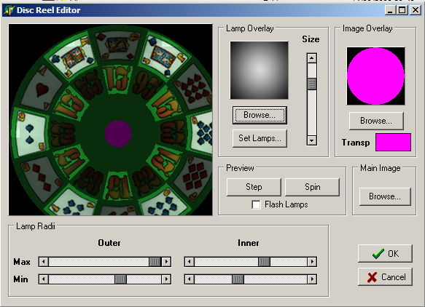
Task: Spin the disc reel preview
Action: point(312,187)
